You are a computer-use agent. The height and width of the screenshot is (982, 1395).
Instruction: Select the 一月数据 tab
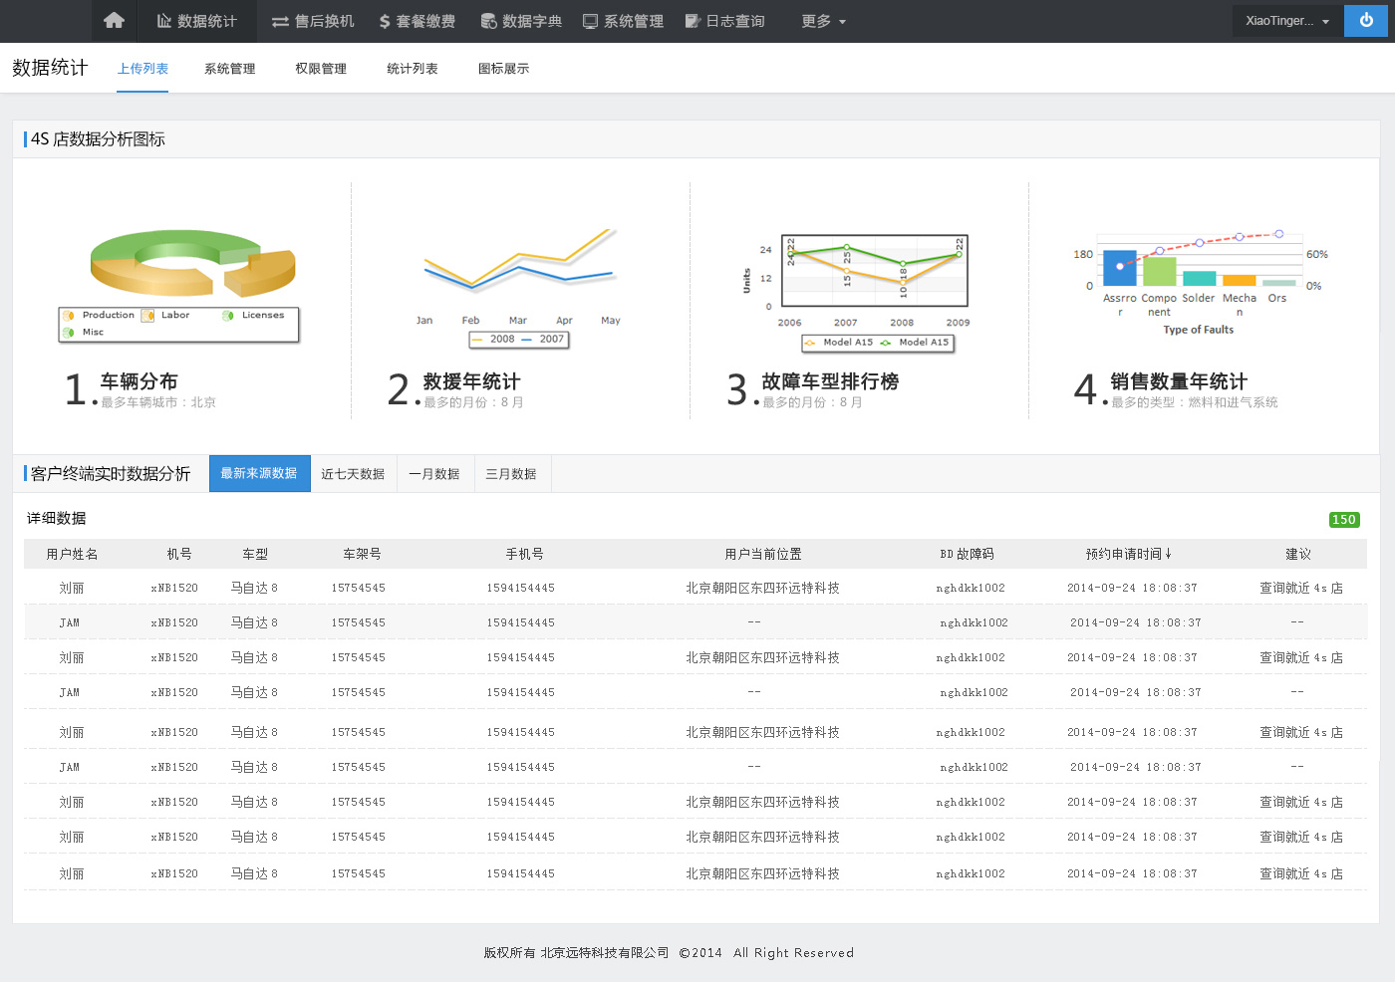tap(434, 474)
